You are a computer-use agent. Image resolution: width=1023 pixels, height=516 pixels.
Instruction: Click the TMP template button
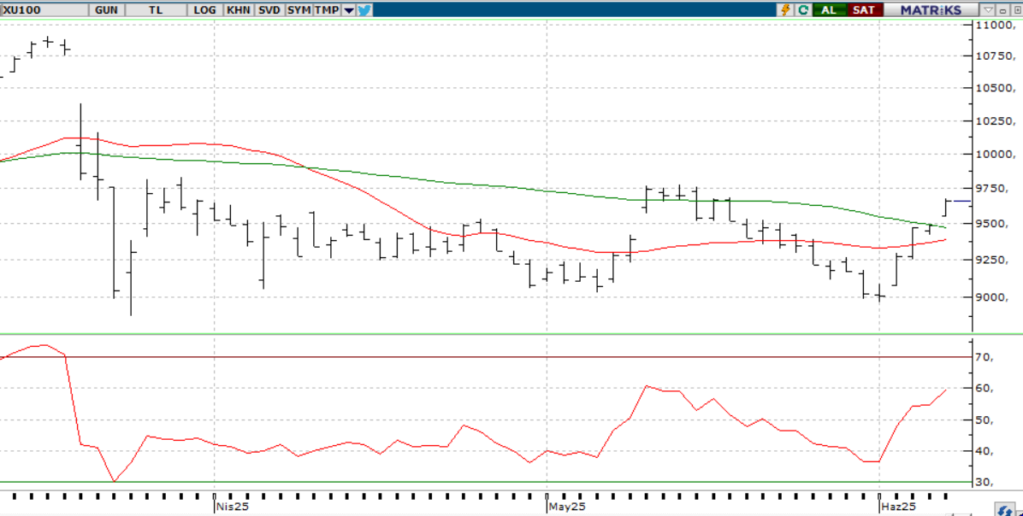click(327, 9)
